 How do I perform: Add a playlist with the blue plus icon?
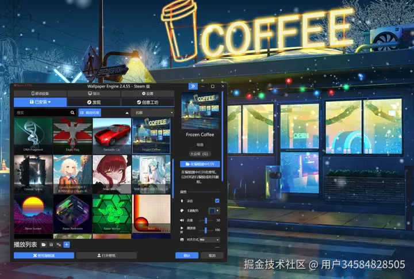[x=67, y=244]
